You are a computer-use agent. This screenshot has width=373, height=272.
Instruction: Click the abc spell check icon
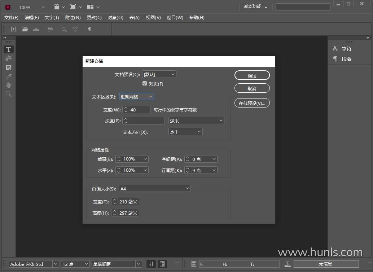pyautogui.click(x=75, y=29)
